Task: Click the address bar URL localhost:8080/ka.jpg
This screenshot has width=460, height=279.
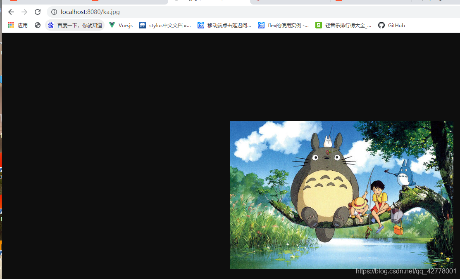Action: pos(90,12)
